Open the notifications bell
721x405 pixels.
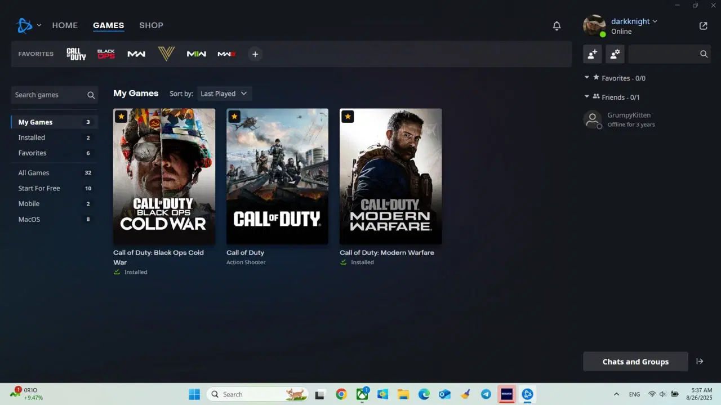pos(557,26)
